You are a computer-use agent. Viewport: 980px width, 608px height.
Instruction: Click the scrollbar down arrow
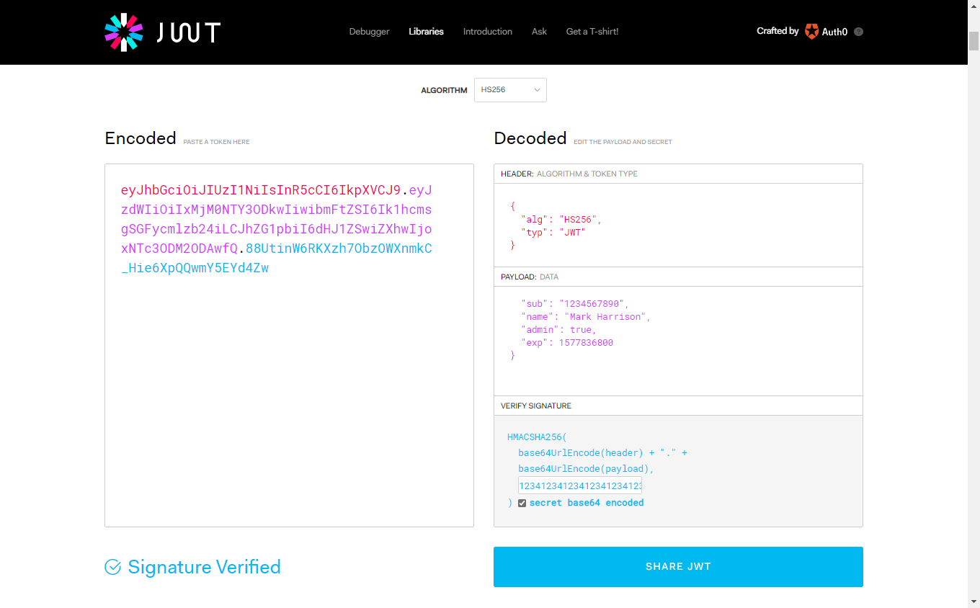tap(974, 602)
